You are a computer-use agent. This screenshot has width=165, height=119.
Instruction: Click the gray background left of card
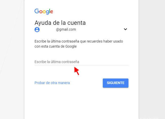click(12, 59)
